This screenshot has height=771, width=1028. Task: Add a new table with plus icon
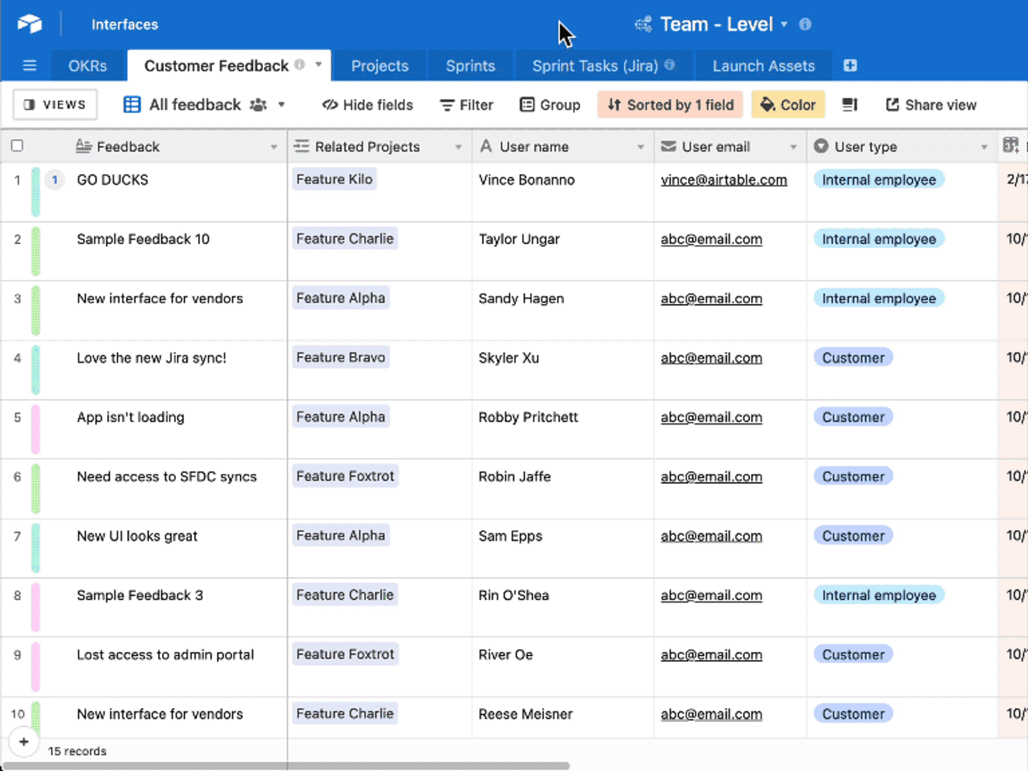click(x=850, y=66)
